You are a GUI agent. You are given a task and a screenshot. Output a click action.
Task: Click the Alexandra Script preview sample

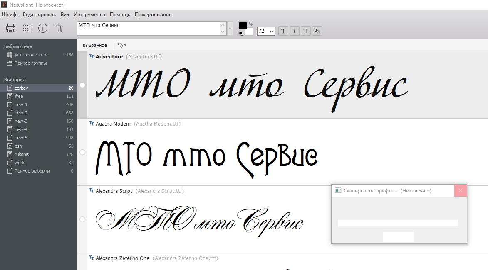(199, 221)
